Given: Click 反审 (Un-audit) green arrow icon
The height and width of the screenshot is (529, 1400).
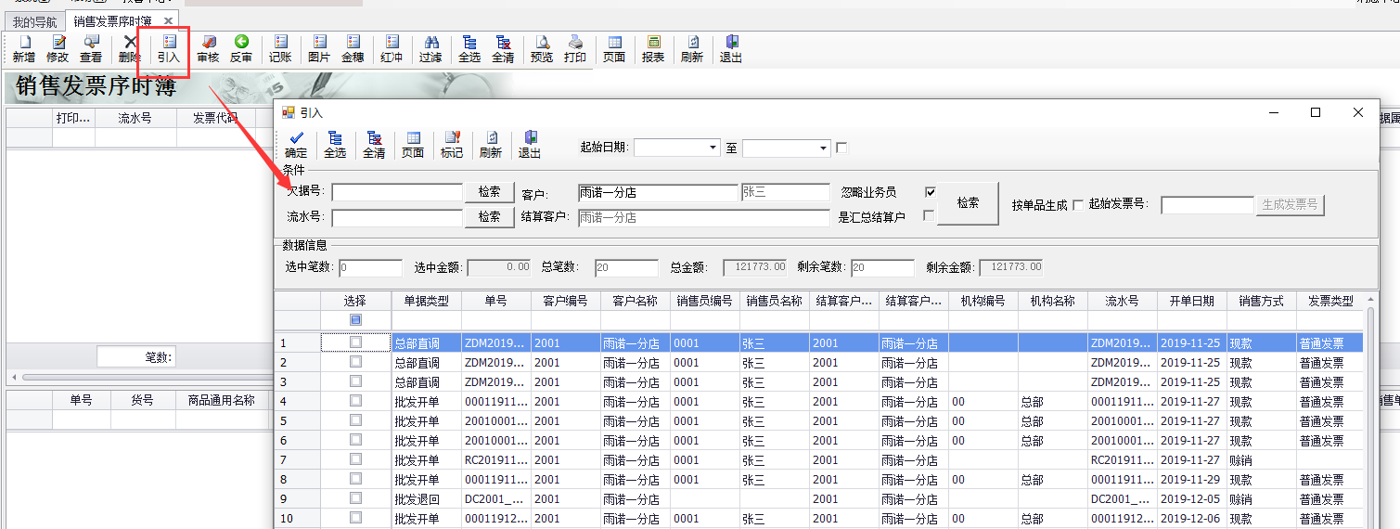Looking at the screenshot, I should (241, 48).
